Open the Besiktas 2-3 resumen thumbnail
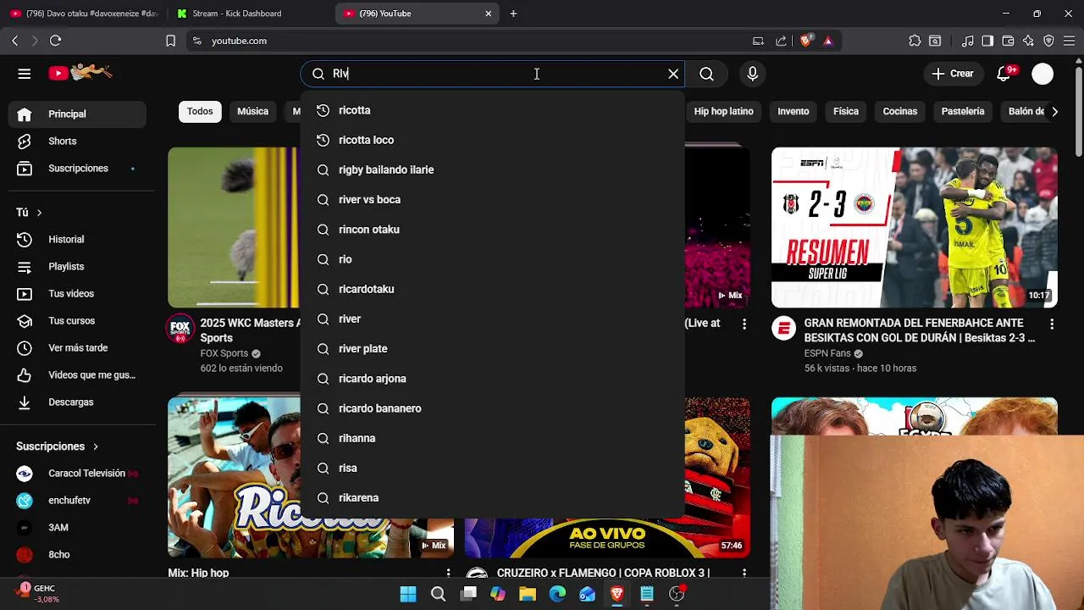This screenshot has height=610, width=1084. point(914,227)
